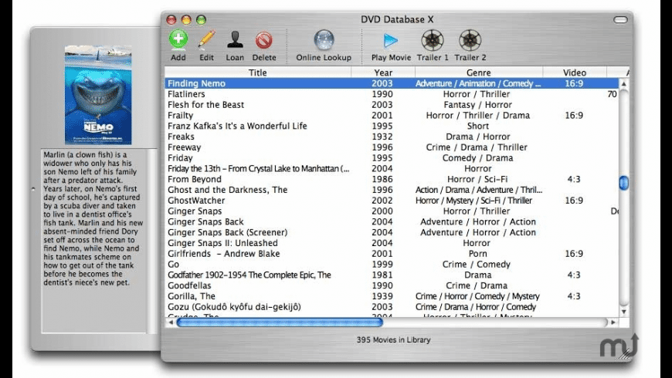Image resolution: width=672 pixels, height=378 pixels.
Task: Sort list by Title column header
Action: coord(257,73)
